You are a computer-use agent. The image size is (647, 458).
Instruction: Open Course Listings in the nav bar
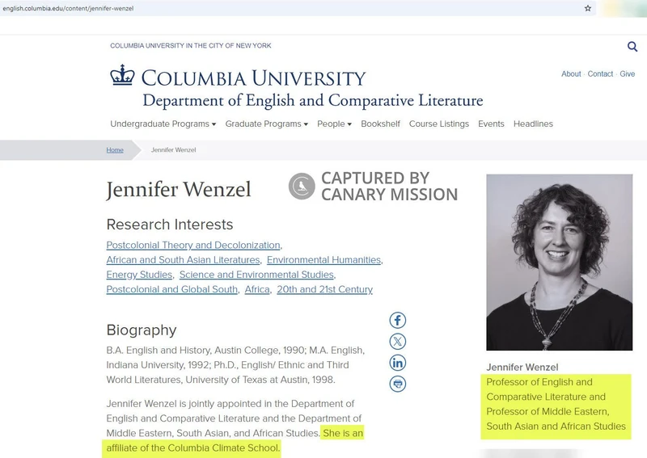click(439, 124)
